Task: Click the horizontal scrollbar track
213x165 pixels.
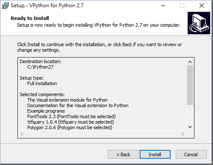Action: click(x=102, y=134)
